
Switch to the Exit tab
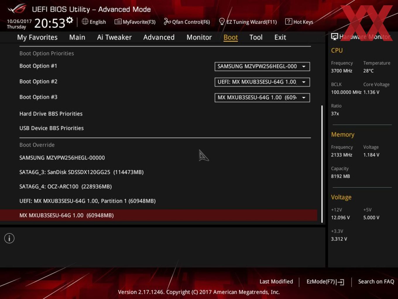point(280,37)
